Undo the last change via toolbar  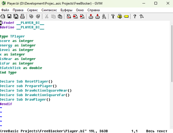coord(31,16)
